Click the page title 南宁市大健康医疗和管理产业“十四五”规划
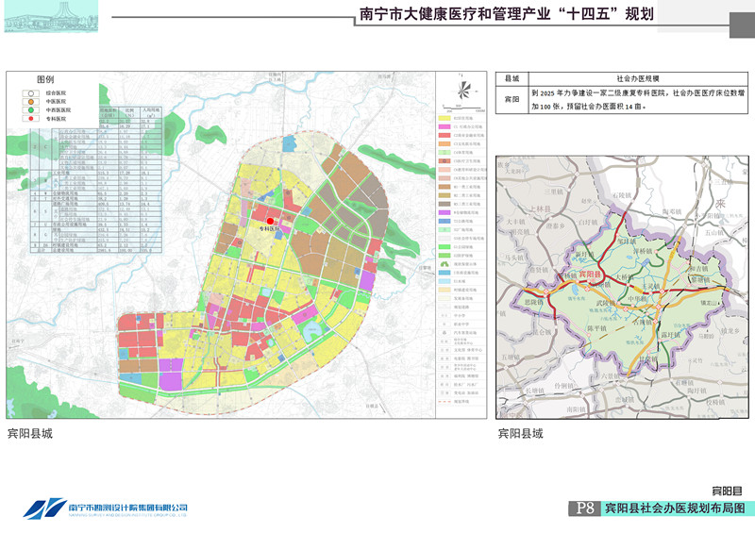The height and width of the screenshot is (533, 755). point(507,13)
